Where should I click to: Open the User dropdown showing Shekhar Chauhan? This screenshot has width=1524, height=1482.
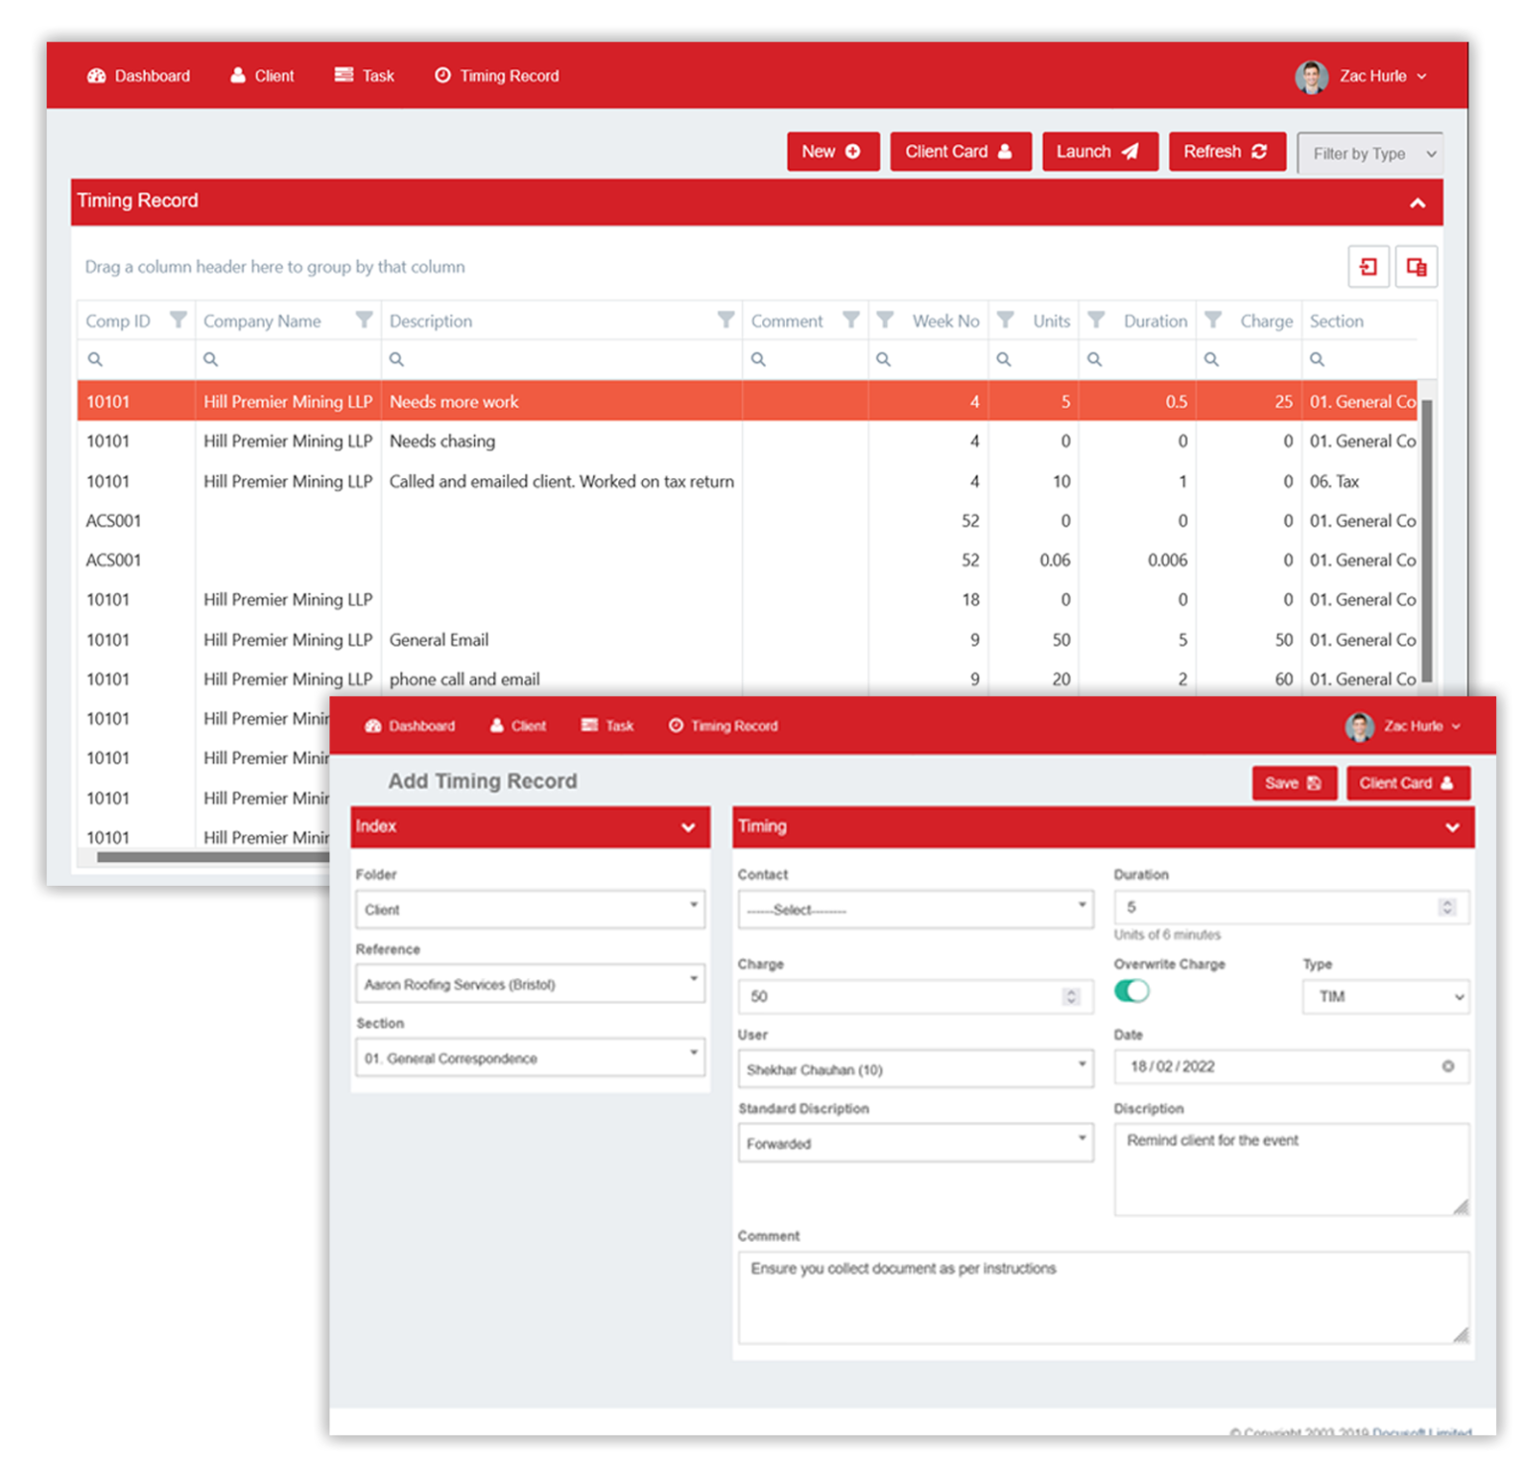[x=915, y=1068]
